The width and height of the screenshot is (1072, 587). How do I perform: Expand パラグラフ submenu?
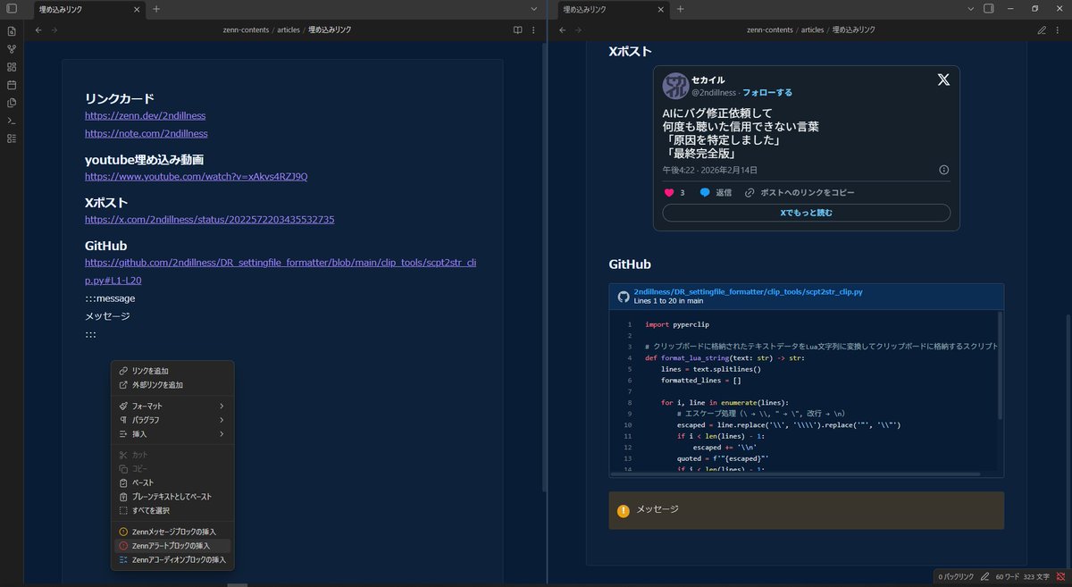click(172, 420)
